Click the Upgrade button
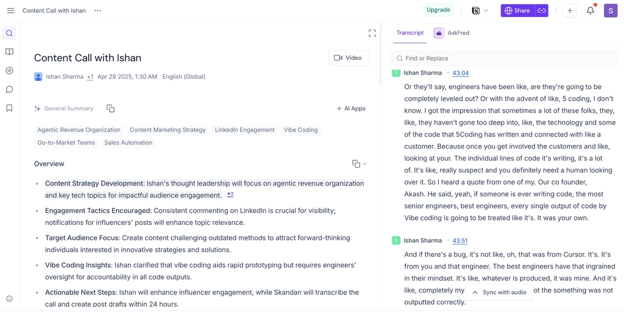 pyautogui.click(x=438, y=10)
